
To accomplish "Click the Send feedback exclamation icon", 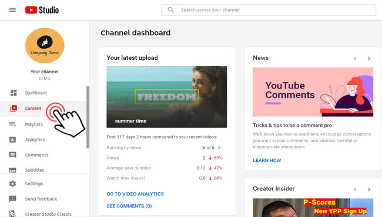I will (13, 199).
